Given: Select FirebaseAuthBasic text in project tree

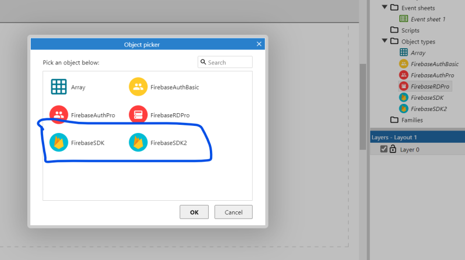Looking at the screenshot, I should (x=435, y=64).
